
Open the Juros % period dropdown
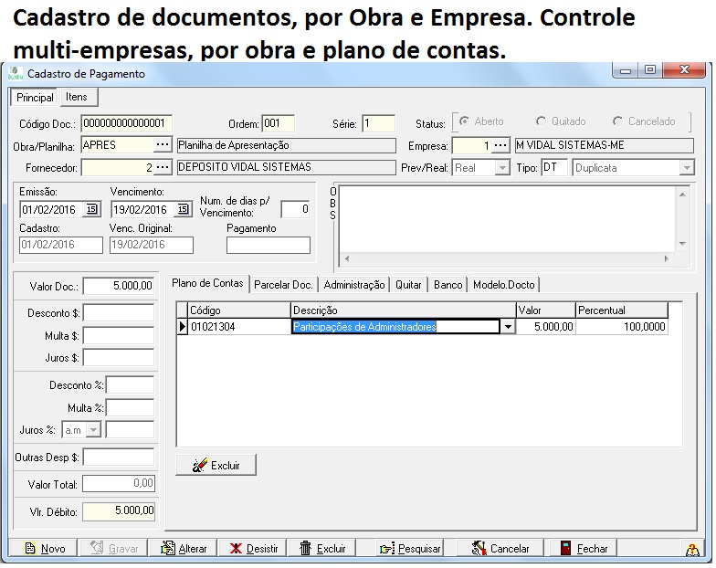93,429
